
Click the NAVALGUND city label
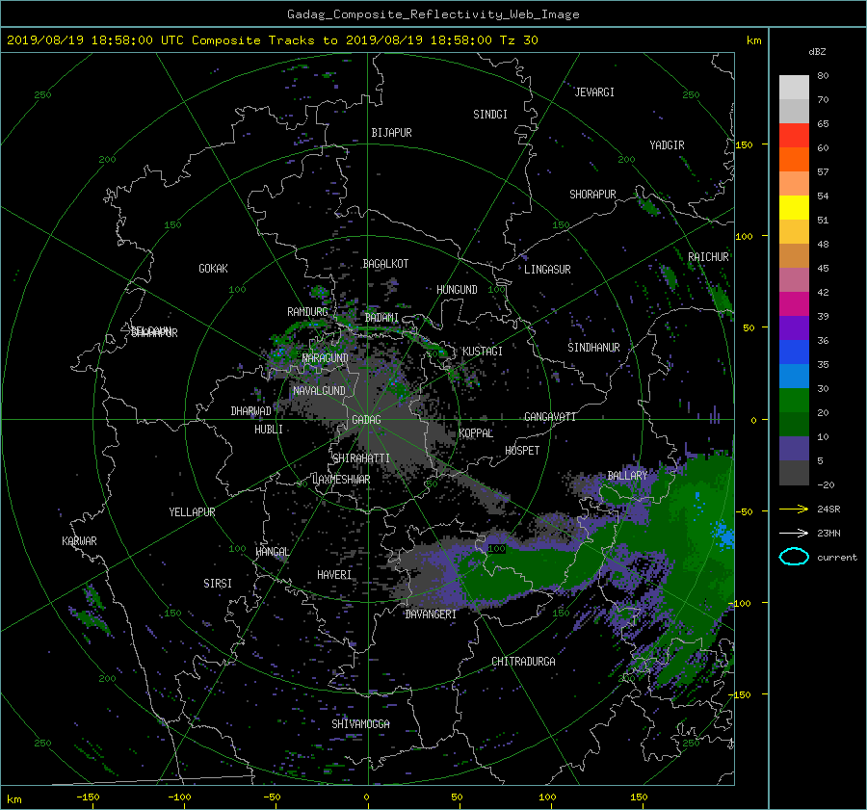319,391
